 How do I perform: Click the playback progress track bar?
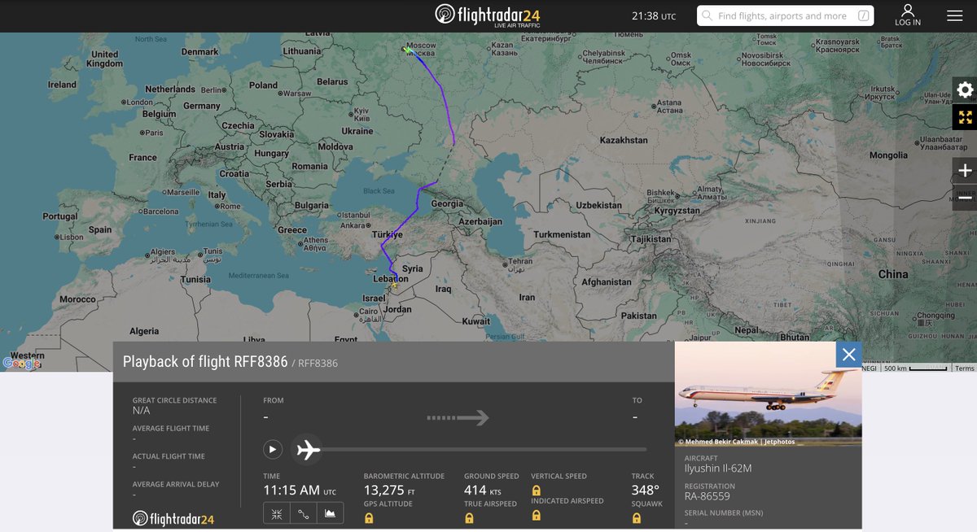484,449
